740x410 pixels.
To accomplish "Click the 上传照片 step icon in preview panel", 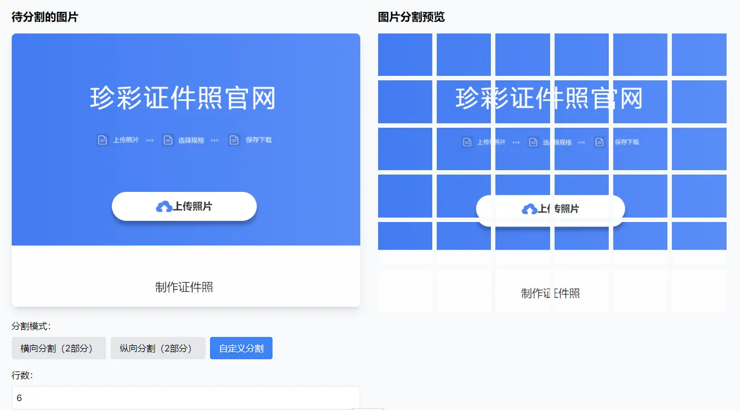I will click(x=466, y=142).
